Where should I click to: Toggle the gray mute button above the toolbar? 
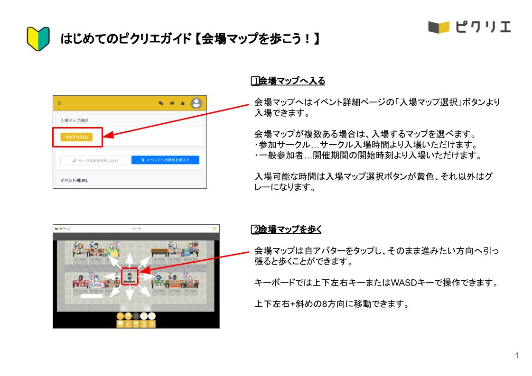tap(136, 316)
